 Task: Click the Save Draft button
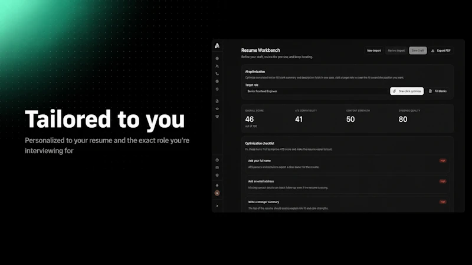click(418, 51)
